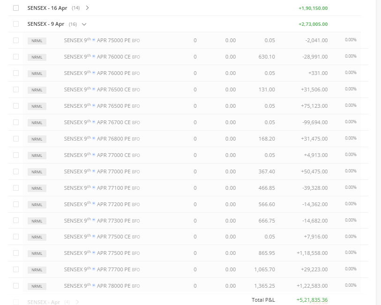Viewport: 381px width, 305px height.
Task: Open SENSEX 9th APR 77700 PE instrument
Action: (x=102, y=269)
